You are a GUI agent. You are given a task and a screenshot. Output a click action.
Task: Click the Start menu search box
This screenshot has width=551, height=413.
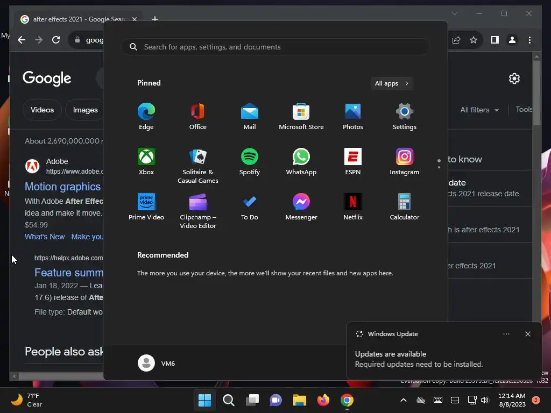click(x=275, y=47)
